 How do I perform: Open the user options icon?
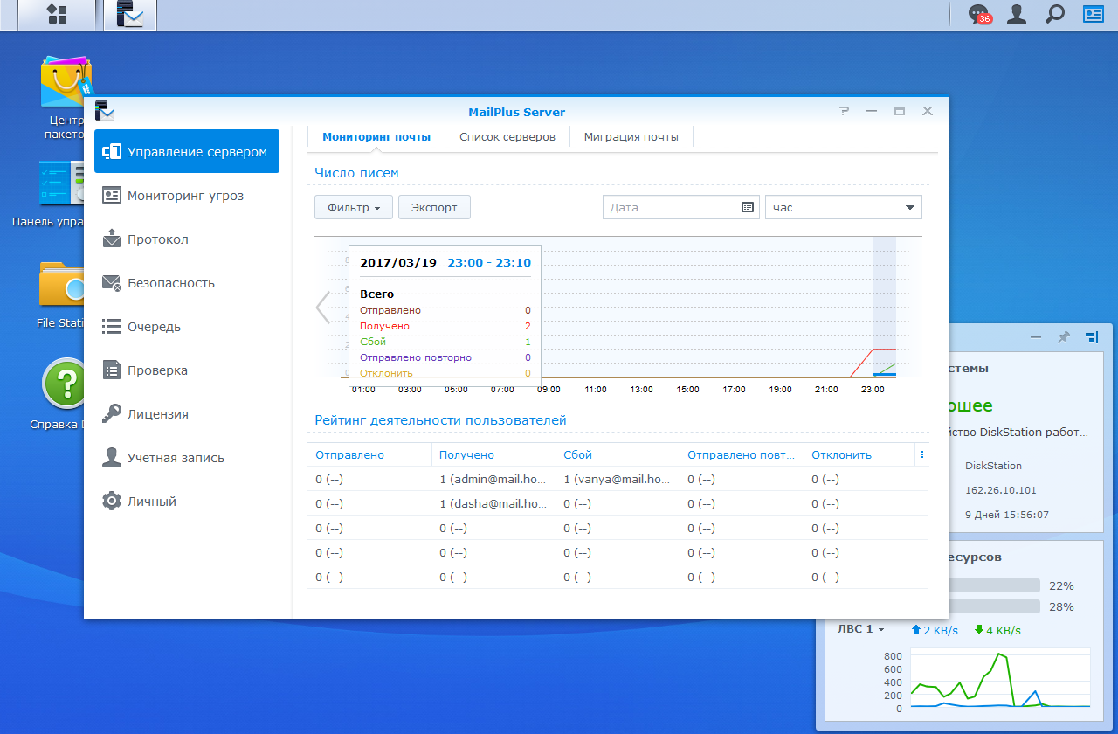pos(1017,14)
